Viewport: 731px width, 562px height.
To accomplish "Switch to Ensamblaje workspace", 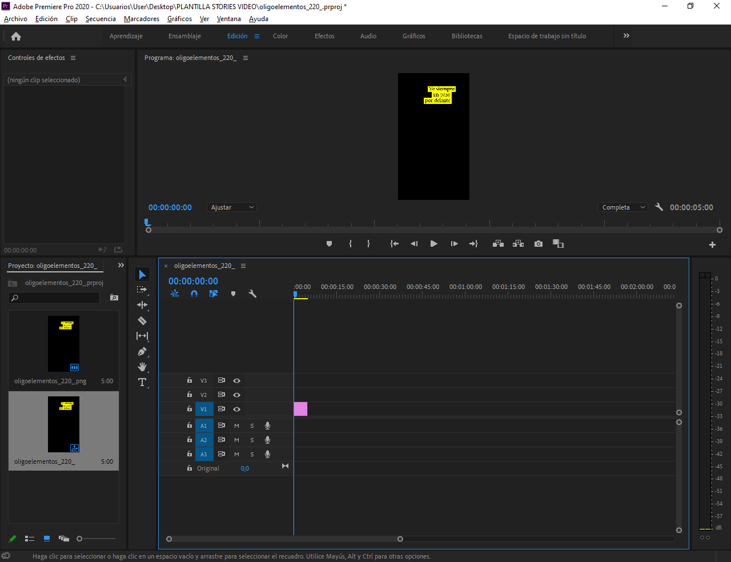I will pyautogui.click(x=184, y=36).
